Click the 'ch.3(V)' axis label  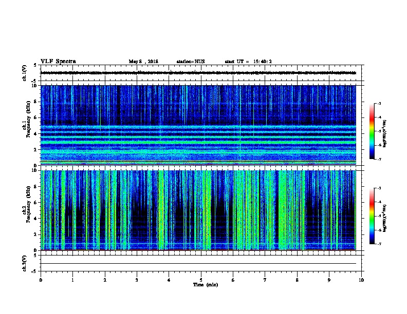24,263
